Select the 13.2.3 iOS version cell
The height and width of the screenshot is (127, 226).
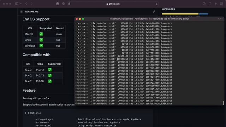tap(28, 70)
